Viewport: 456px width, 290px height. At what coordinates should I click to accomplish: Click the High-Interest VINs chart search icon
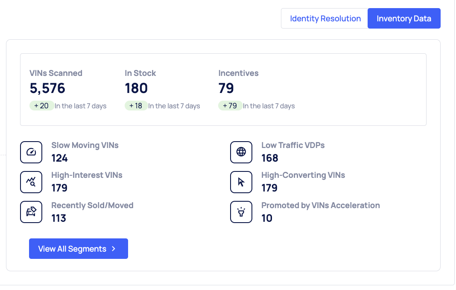tap(31, 182)
